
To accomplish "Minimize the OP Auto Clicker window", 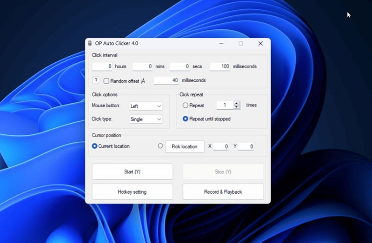I will click(221, 43).
